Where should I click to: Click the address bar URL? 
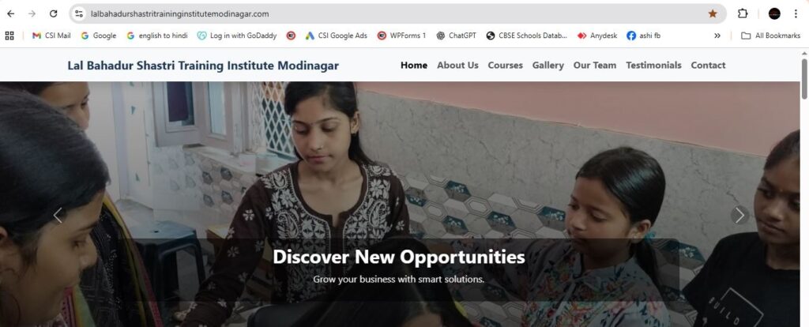coord(179,14)
